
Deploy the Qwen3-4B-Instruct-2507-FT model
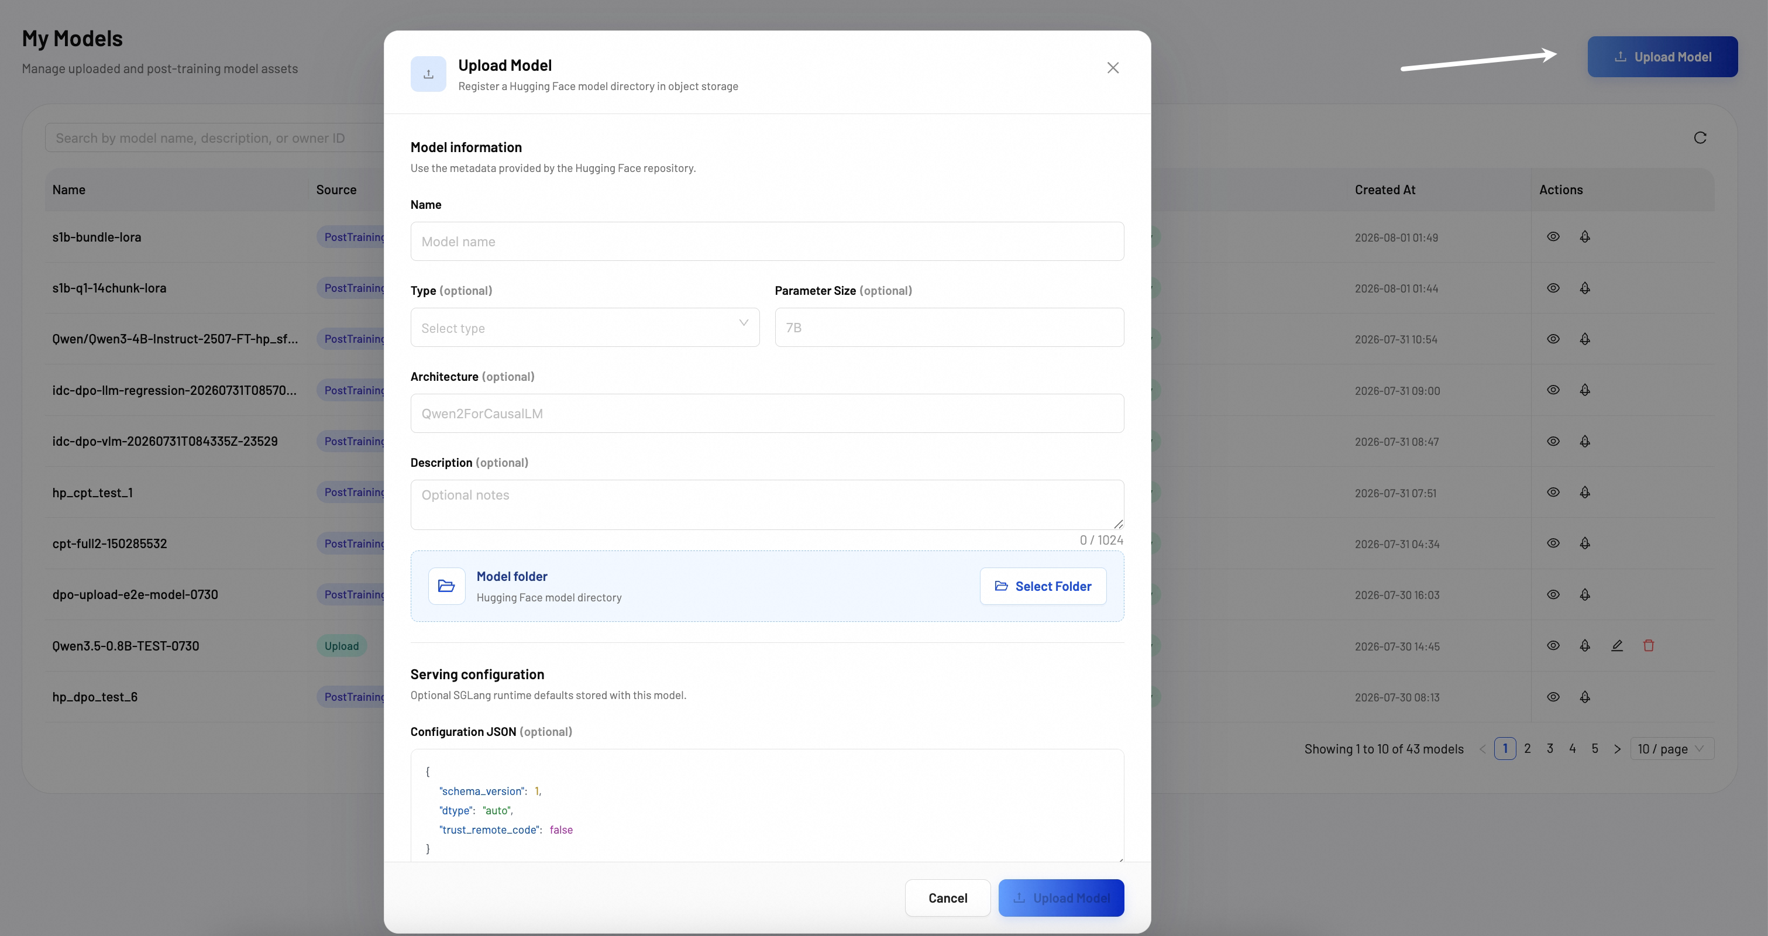pos(1585,339)
